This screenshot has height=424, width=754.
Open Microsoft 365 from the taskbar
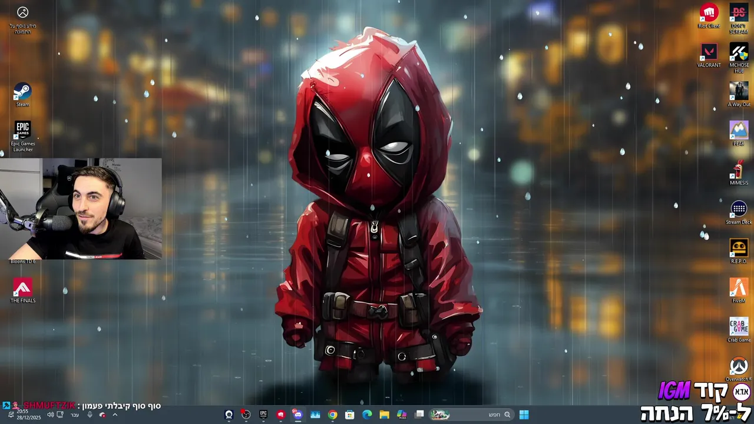click(x=402, y=415)
